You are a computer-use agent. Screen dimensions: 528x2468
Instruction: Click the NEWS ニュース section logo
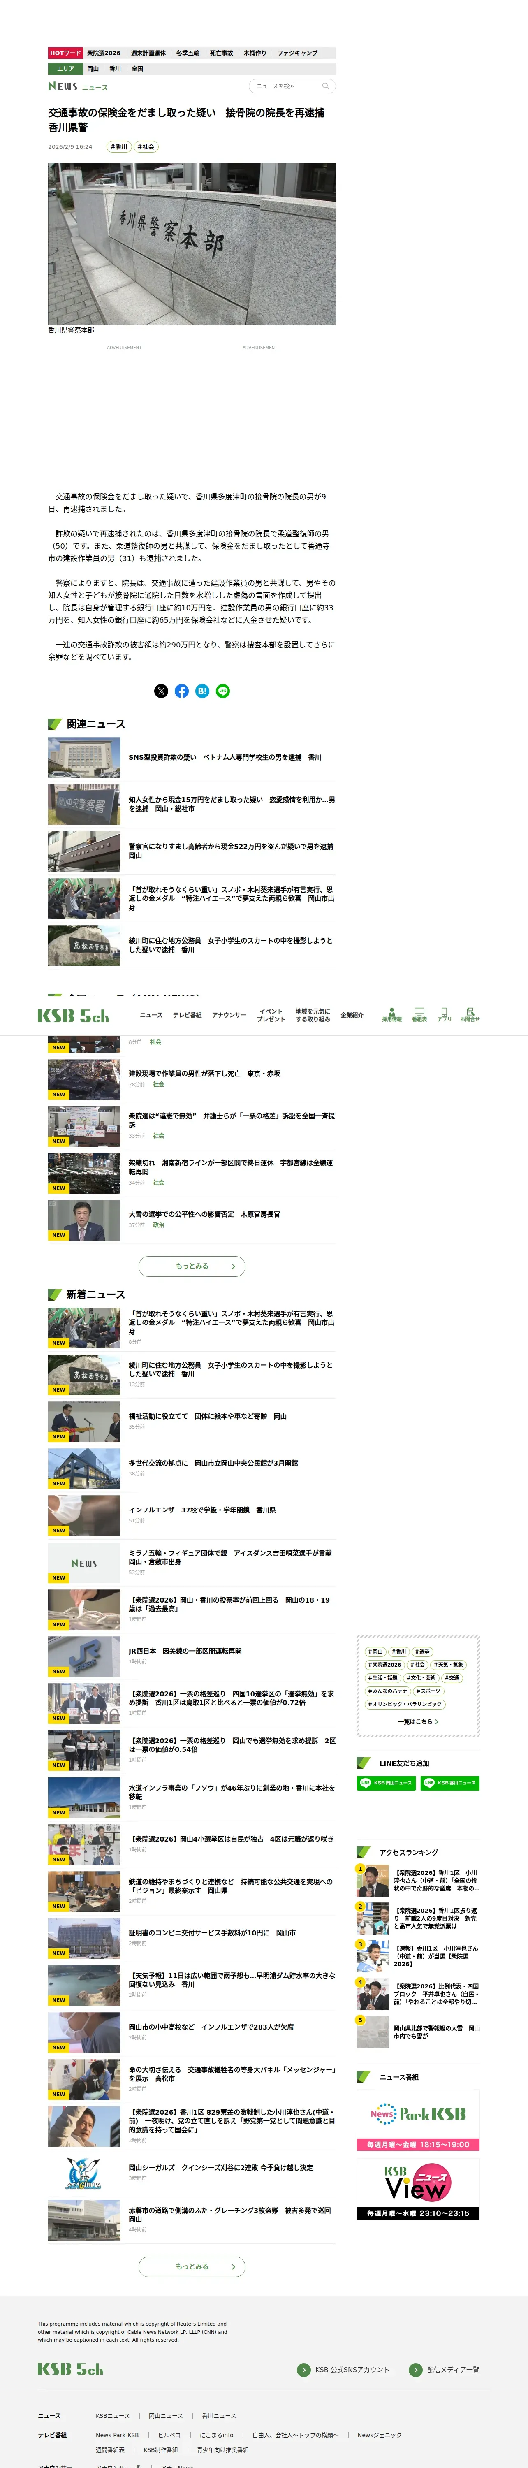(78, 86)
